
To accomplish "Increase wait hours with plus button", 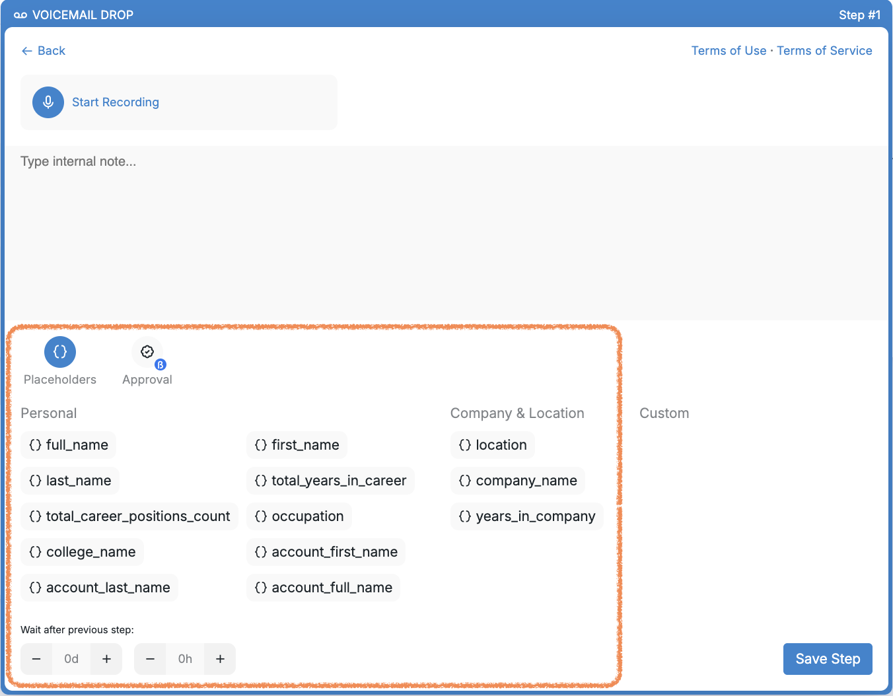I will [220, 659].
